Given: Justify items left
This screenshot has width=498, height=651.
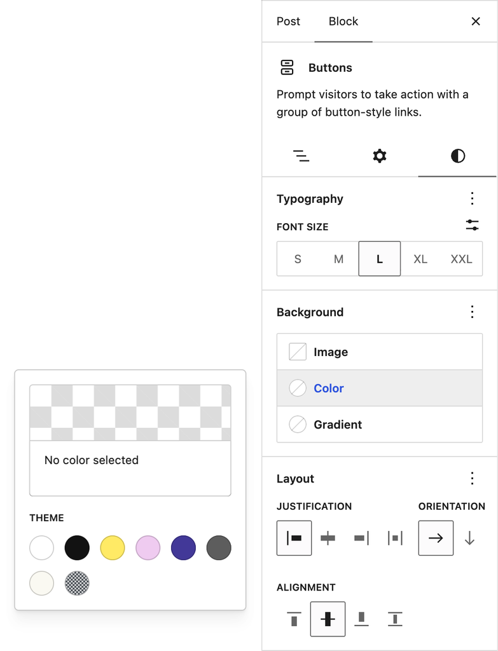Looking at the screenshot, I should [x=294, y=538].
